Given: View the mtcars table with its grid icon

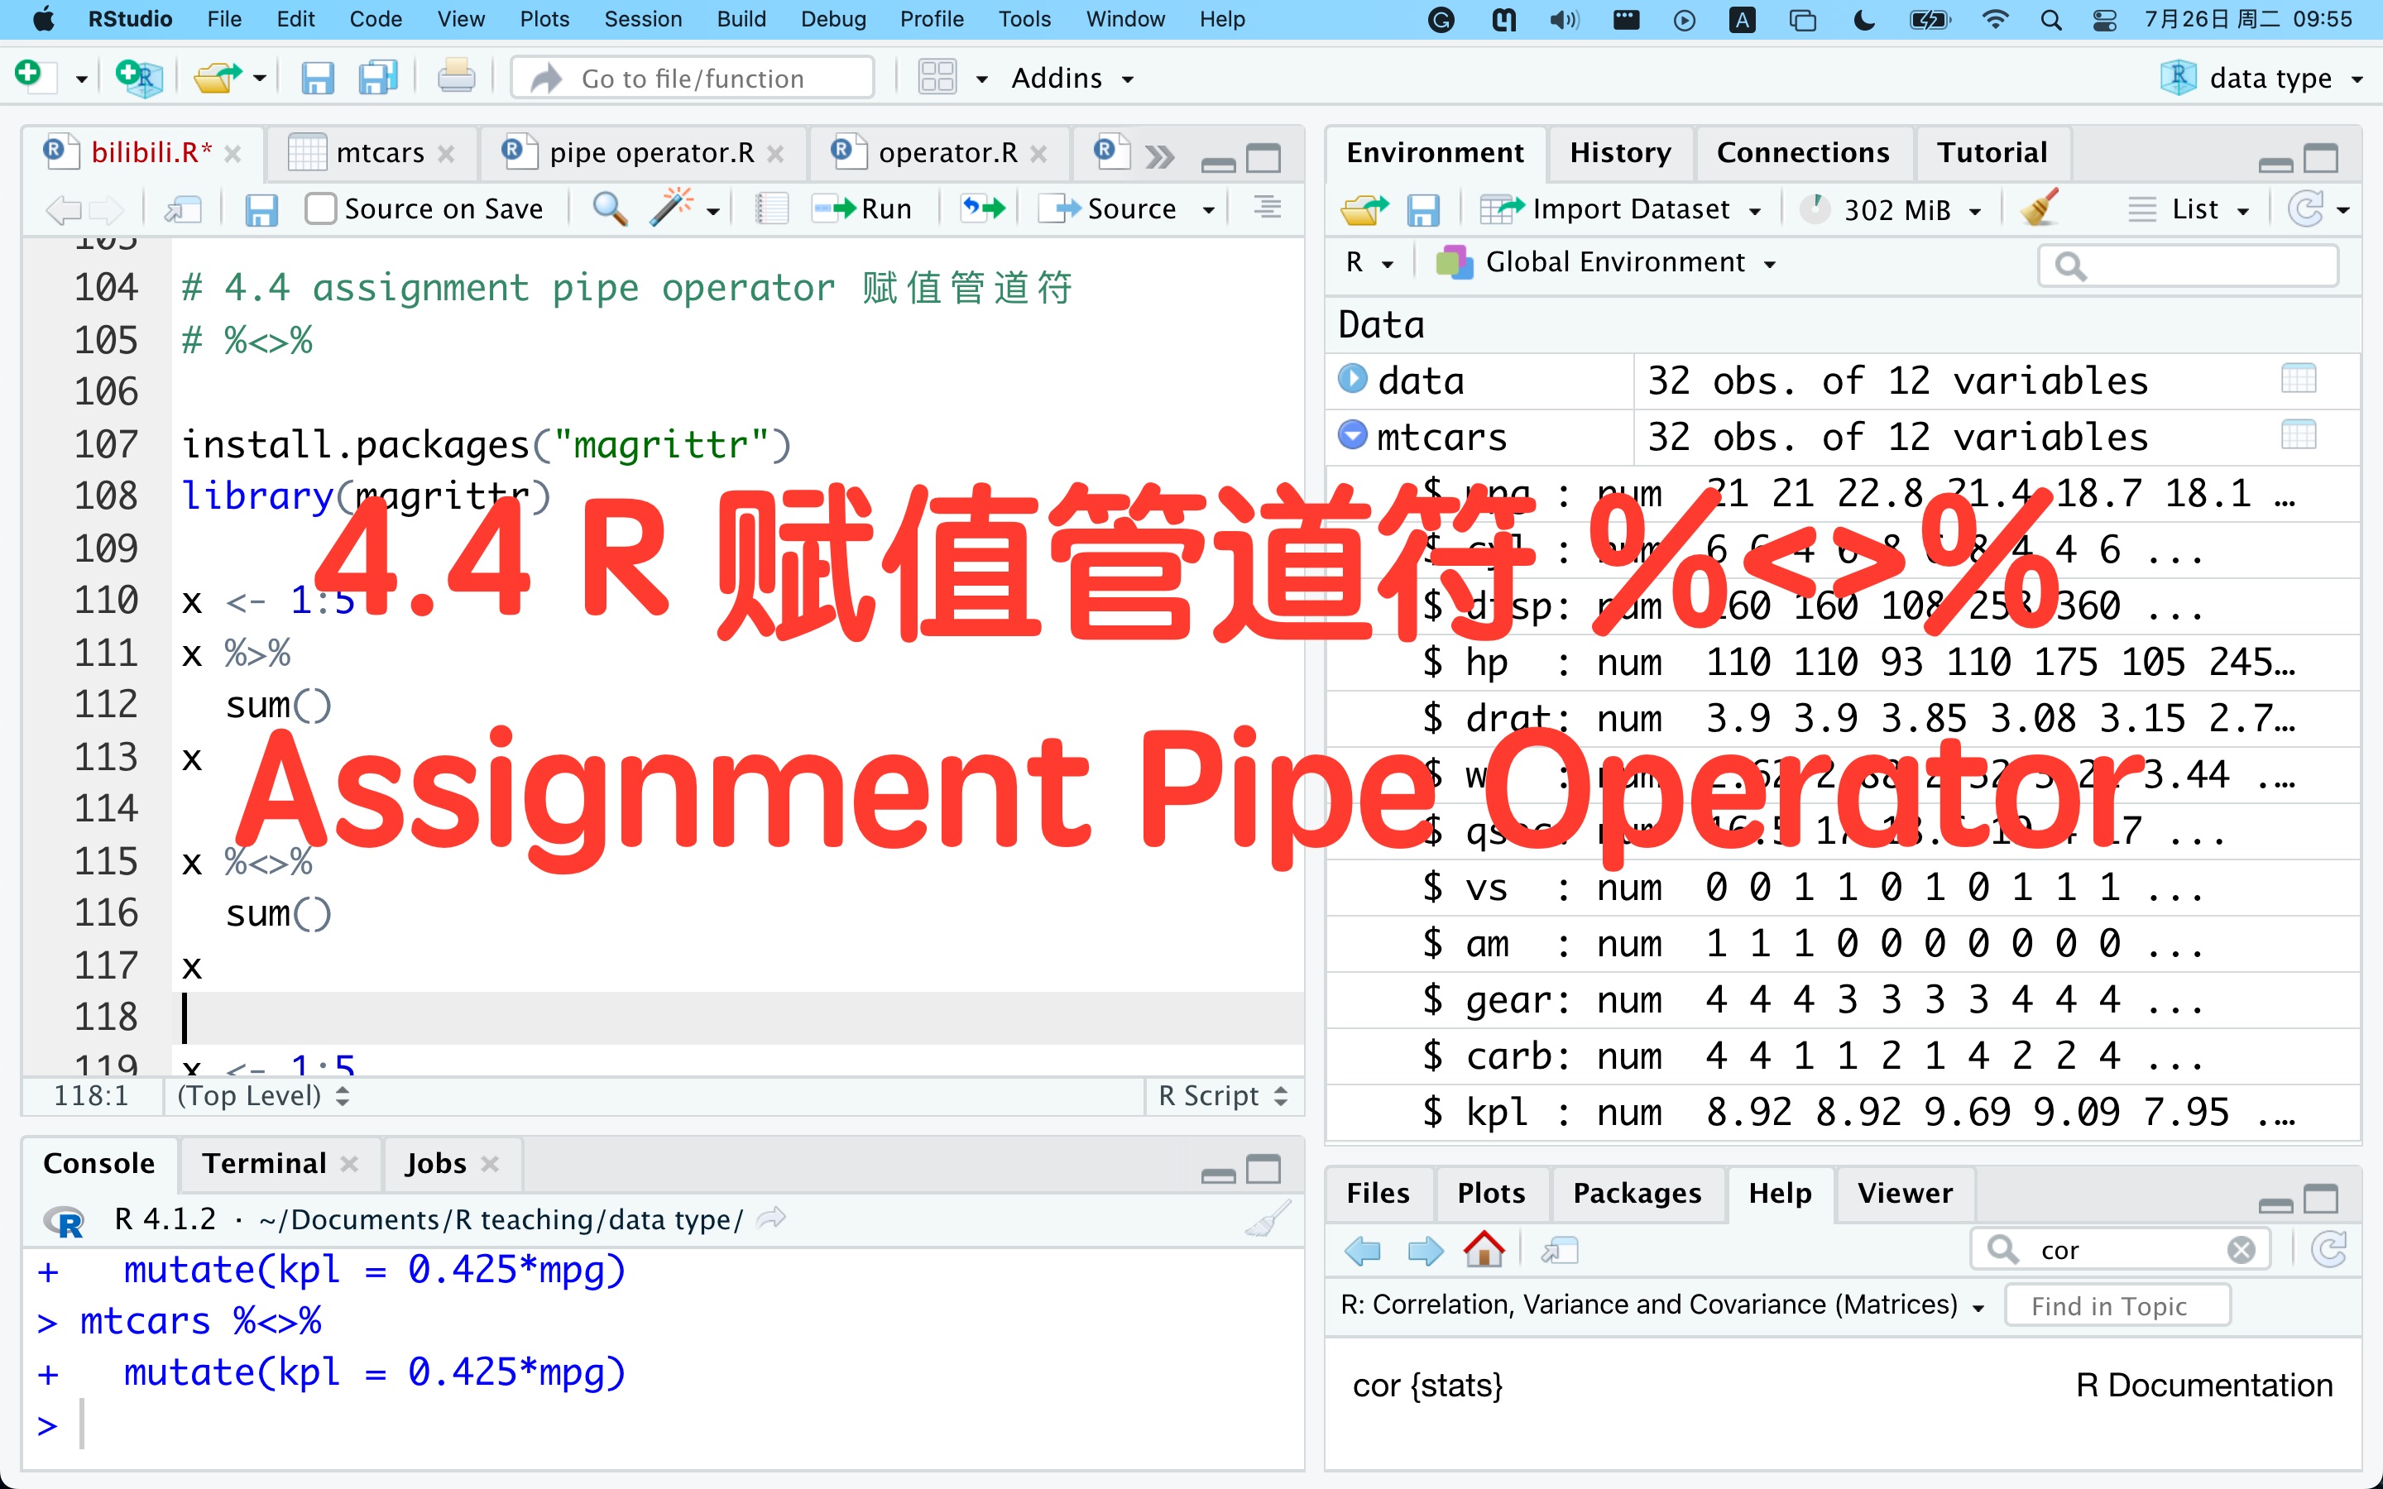Looking at the screenshot, I should (2299, 435).
